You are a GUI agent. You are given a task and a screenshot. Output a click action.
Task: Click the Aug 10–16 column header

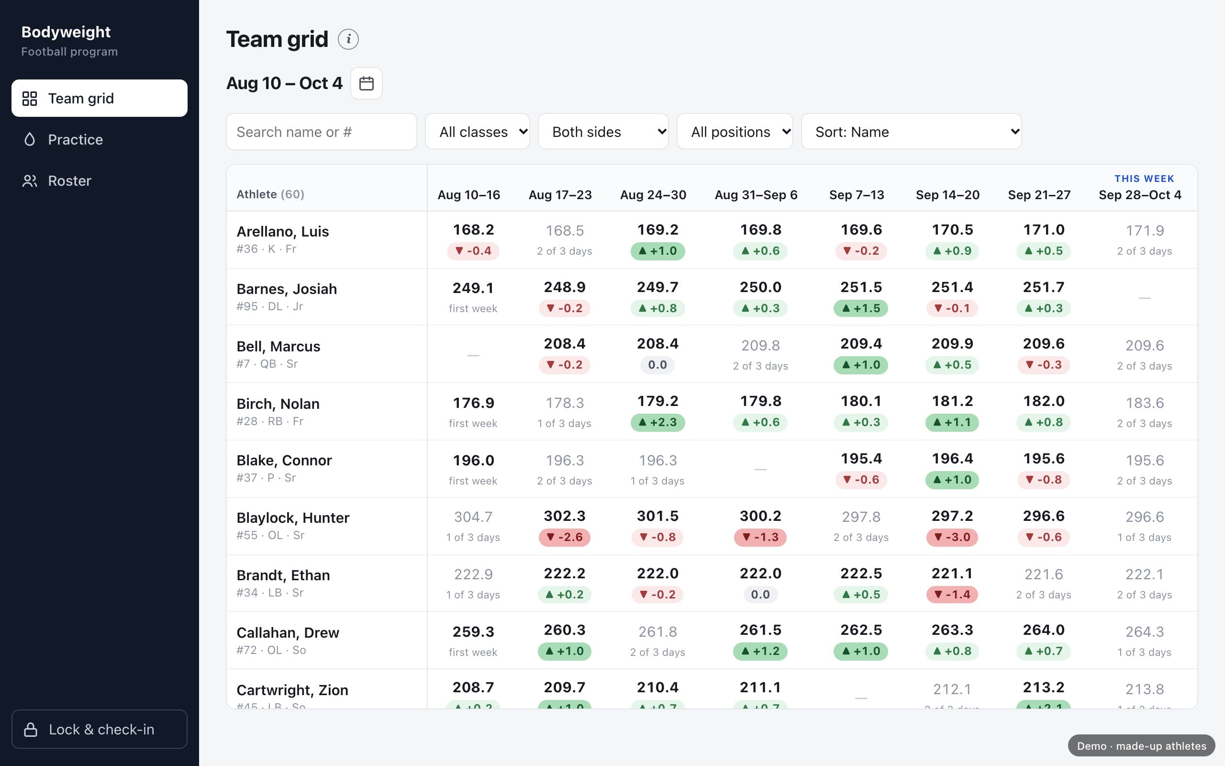click(469, 195)
